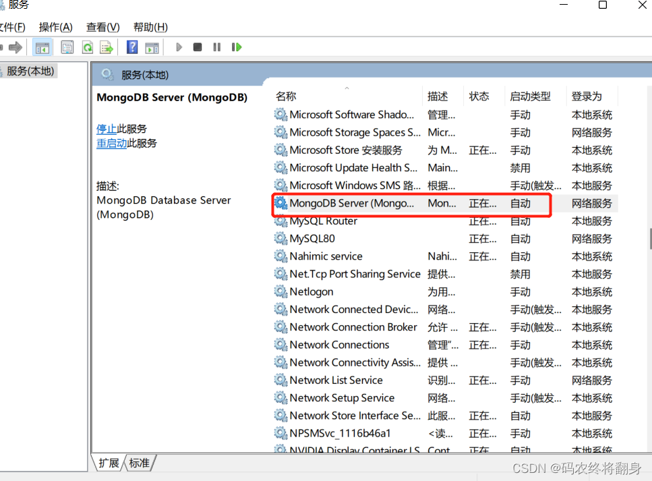Click the gear icon beside Microsoft Store 安装服务

280,150
